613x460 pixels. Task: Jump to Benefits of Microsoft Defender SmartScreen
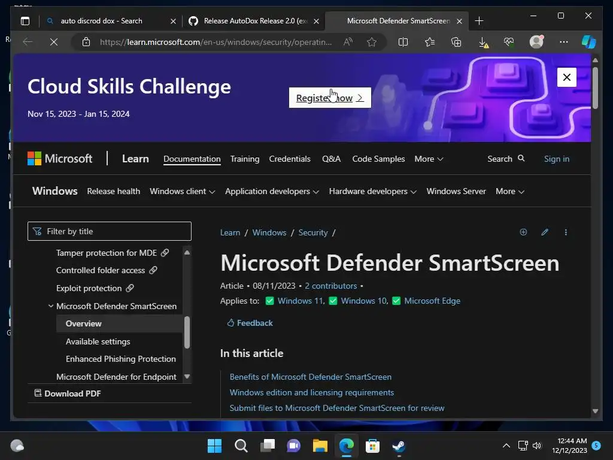pos(311,377)
